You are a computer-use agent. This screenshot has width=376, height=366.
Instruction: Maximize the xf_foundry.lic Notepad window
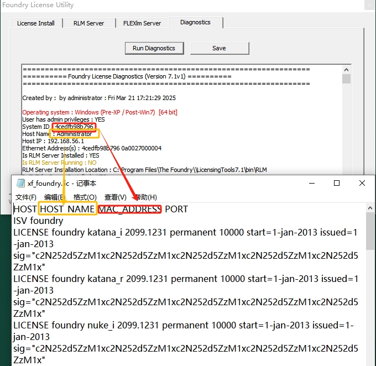pyautogui.click(x=336, y=184)
